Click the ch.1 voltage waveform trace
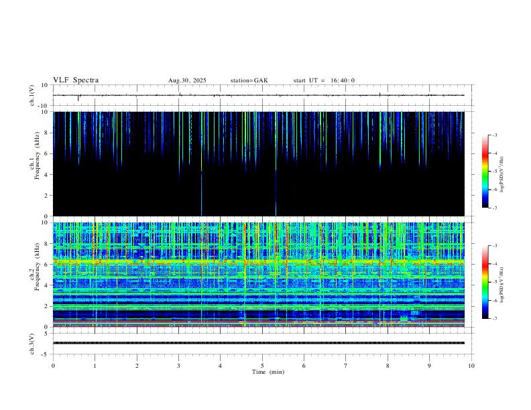 [259, 95]
